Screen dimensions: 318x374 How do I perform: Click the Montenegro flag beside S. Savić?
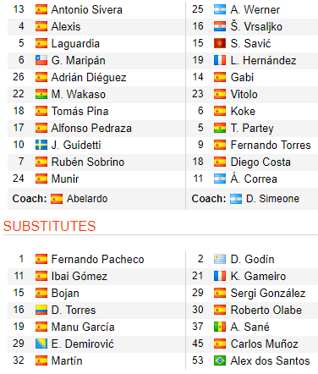click(x=220, y=43)
